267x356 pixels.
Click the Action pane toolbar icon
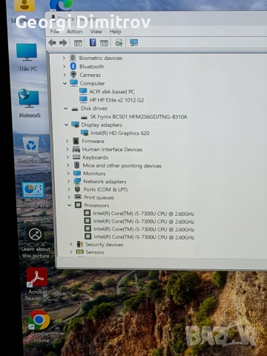coord(104,43)
